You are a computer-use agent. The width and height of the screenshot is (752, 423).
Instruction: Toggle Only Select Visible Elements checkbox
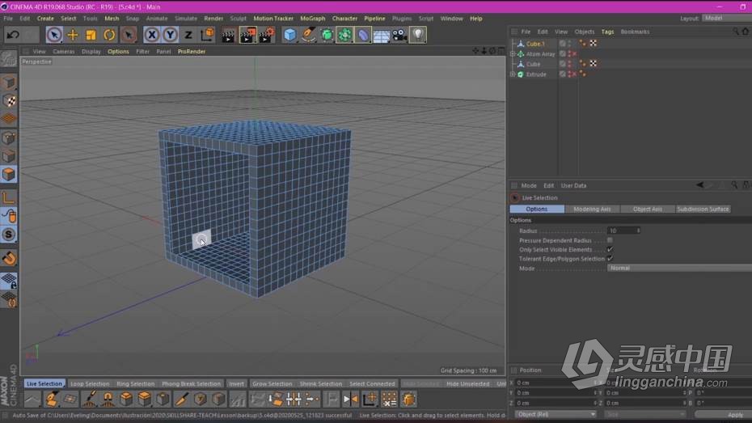click(610, 249)
